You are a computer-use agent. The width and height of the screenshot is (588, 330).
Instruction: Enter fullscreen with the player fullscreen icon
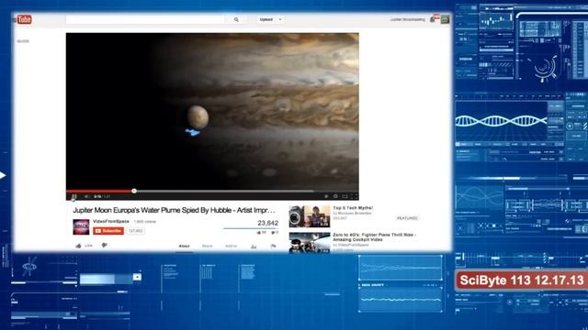coord(354,196)
